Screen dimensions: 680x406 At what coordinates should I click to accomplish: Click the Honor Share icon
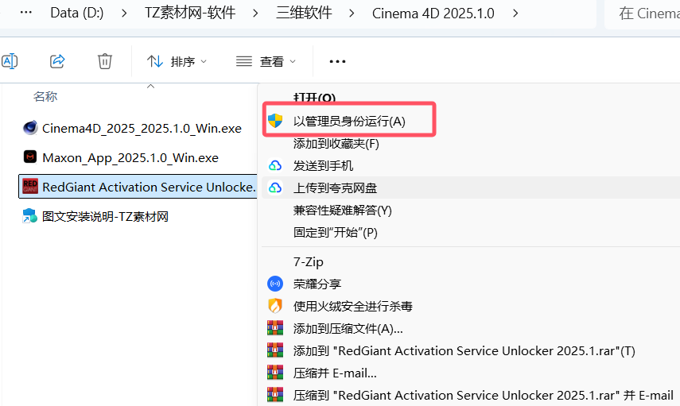(x=275, y=284)
